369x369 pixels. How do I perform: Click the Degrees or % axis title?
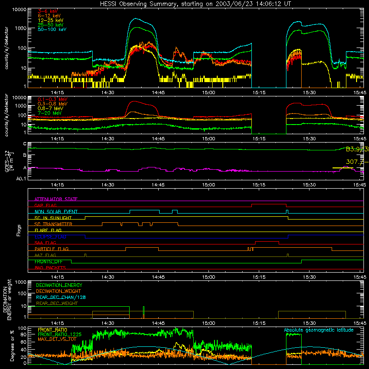(x=12, y=345)
